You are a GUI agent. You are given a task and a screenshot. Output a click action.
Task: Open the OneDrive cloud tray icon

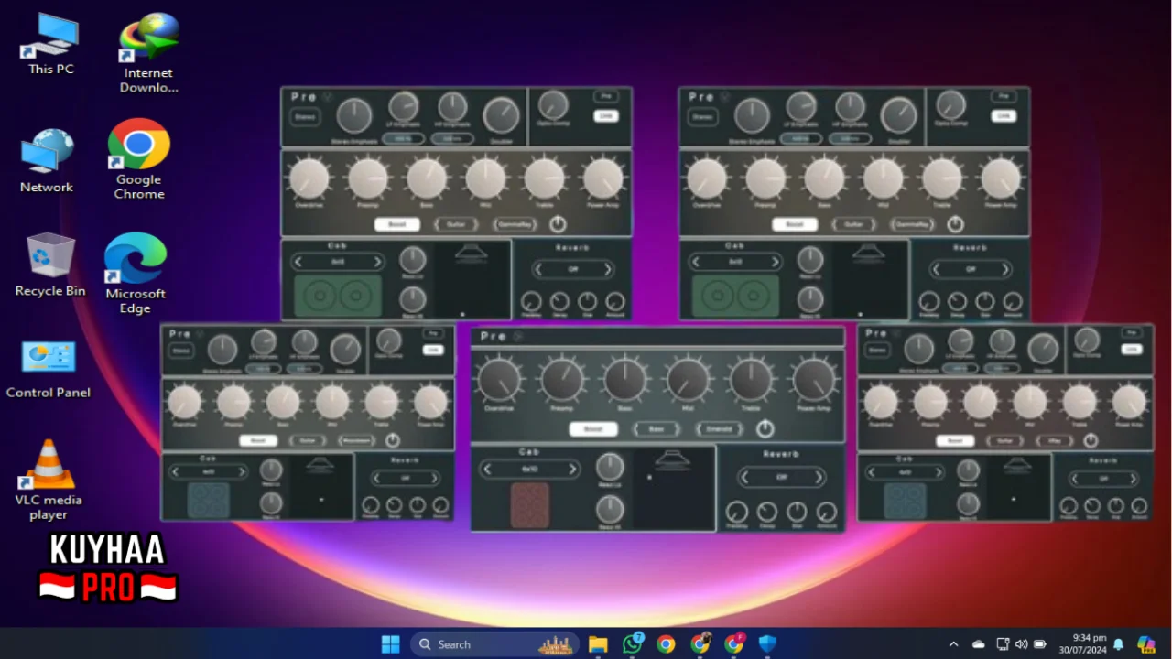(x=978, y=644)
